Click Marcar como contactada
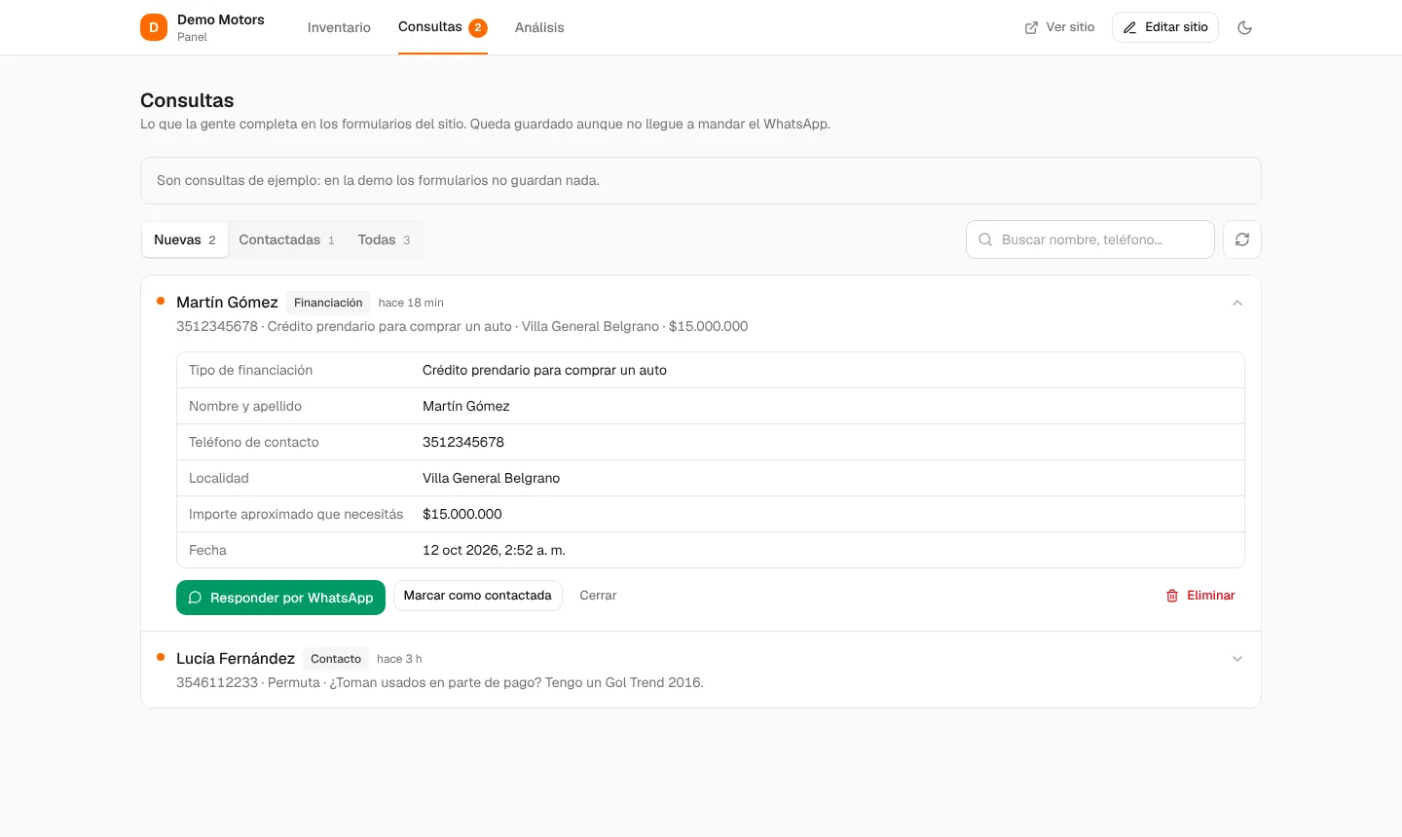This screenshot has height=837, width=1402. 478,596
